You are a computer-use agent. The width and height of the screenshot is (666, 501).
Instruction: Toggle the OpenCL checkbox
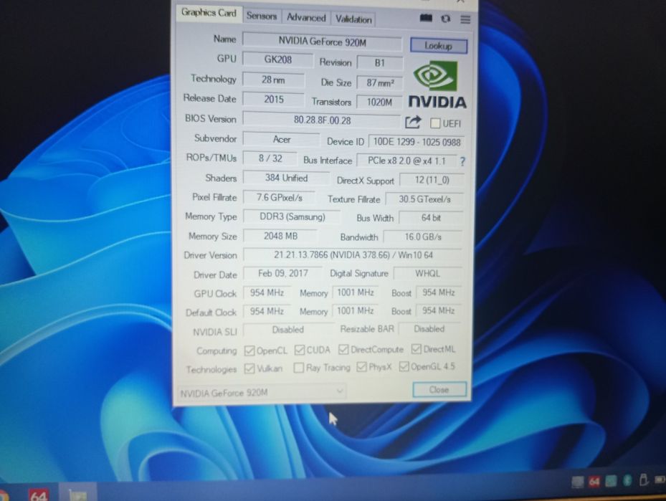click(x=249, y=350)
